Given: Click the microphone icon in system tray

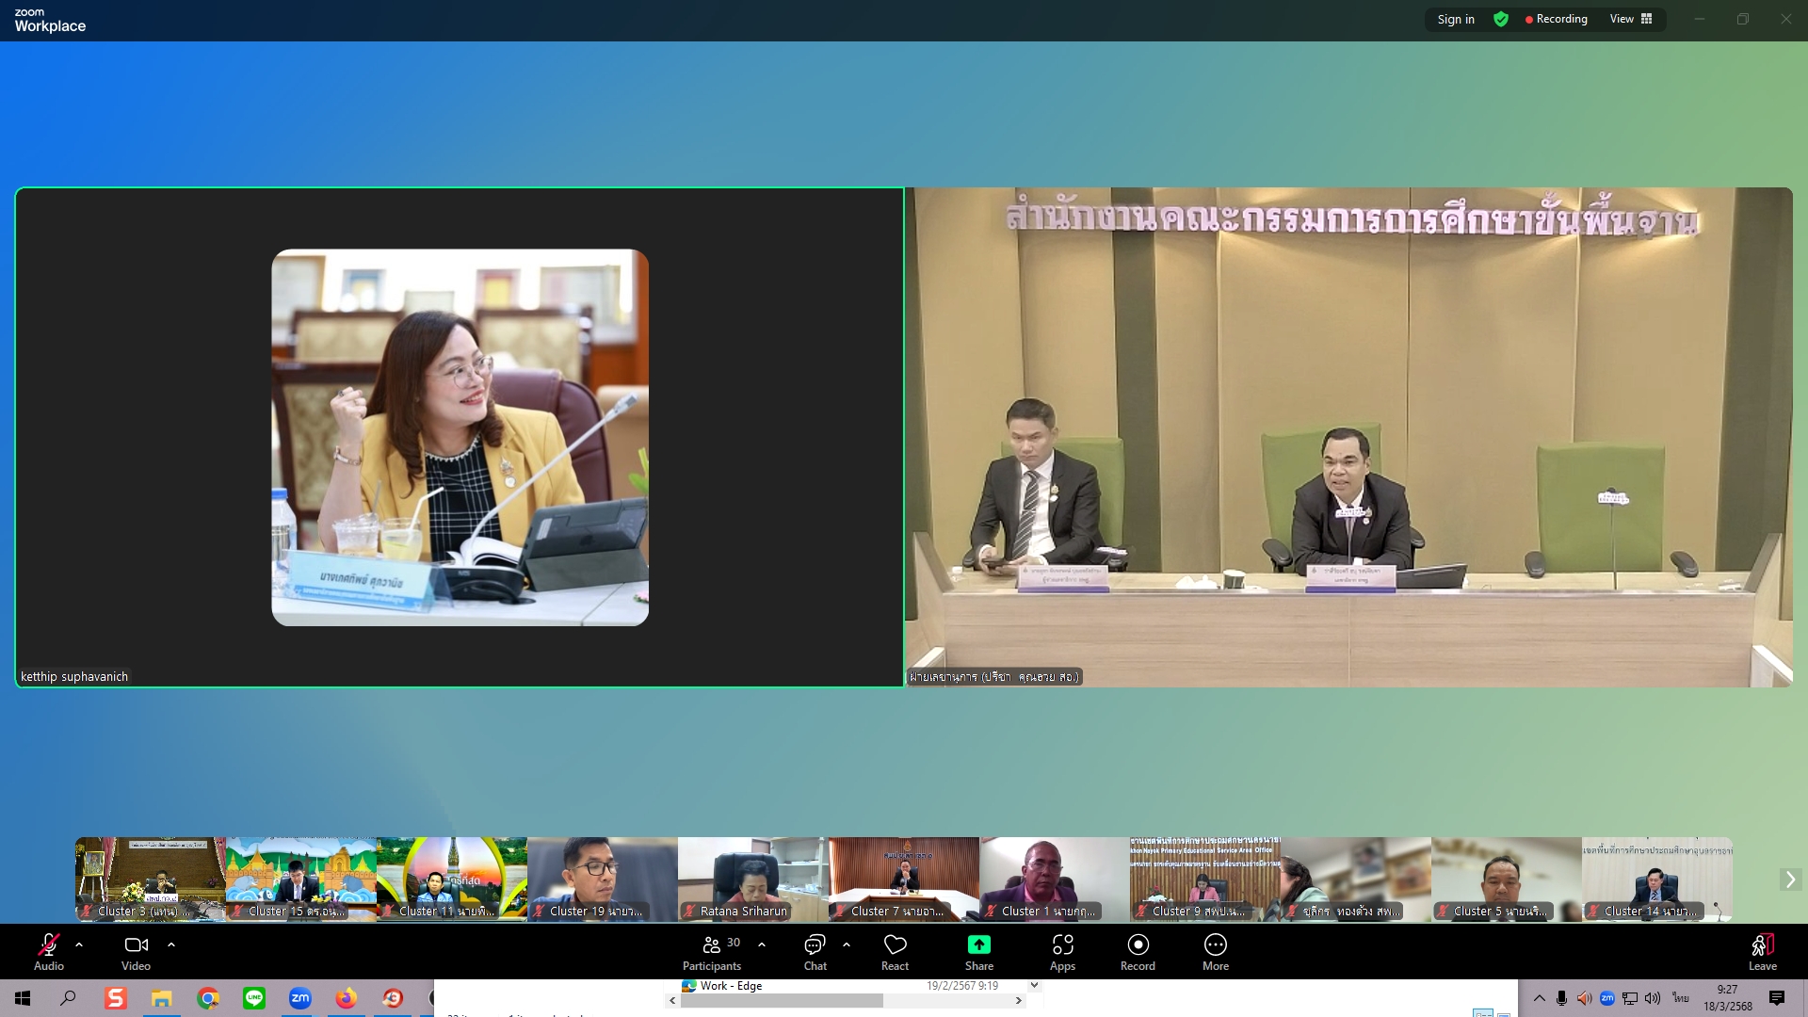Looking at the screenshot, I should pyautogui.click(x=1562, y=998).
